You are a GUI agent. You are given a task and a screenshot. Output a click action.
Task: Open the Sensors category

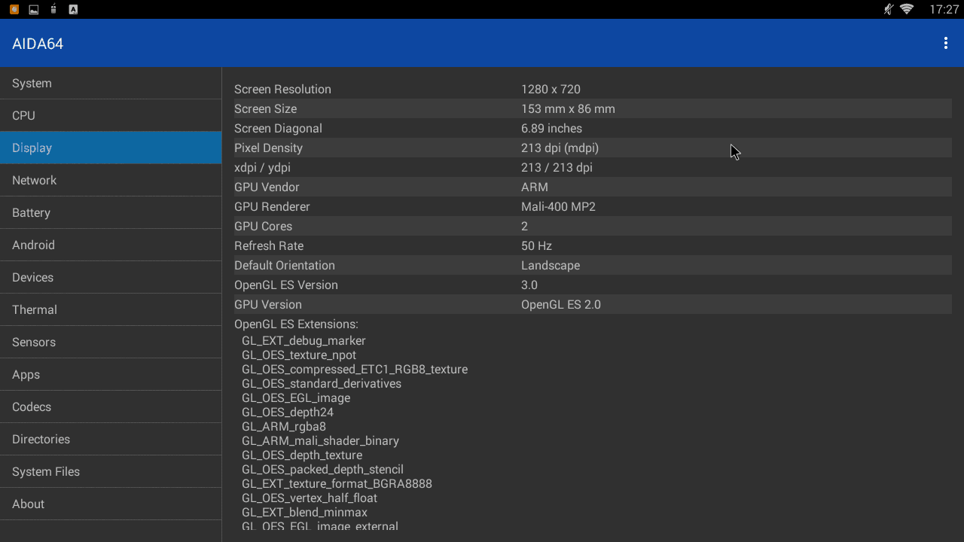(x=111, y=343)
